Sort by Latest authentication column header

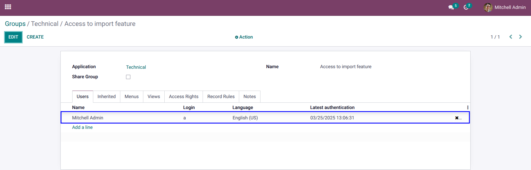[x=332, y=108]
